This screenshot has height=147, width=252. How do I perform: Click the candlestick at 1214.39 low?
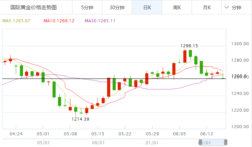pyautogui.click(x=76, y=109)
